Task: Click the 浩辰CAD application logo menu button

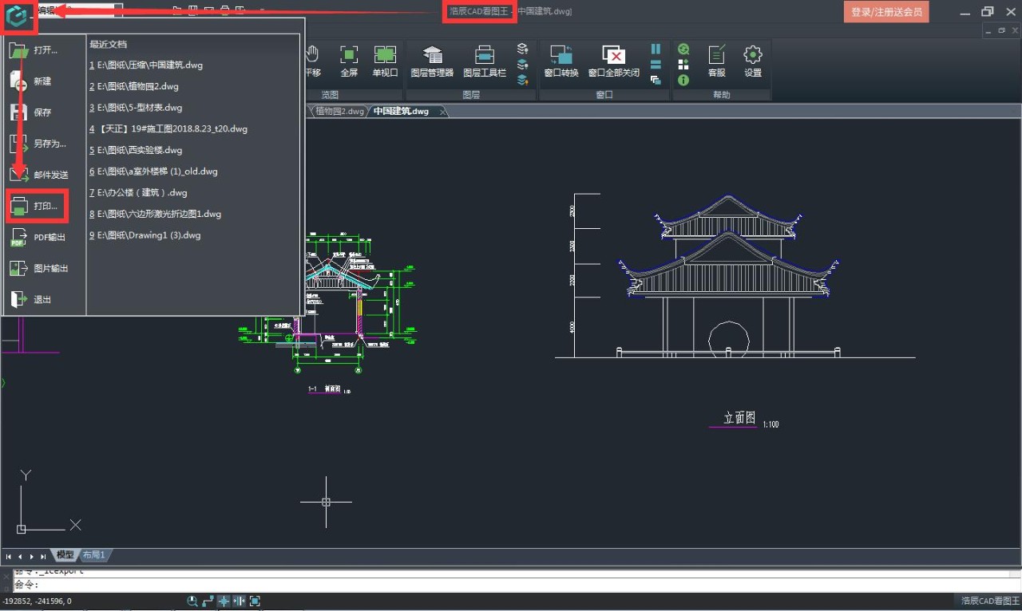Action: 18,15
